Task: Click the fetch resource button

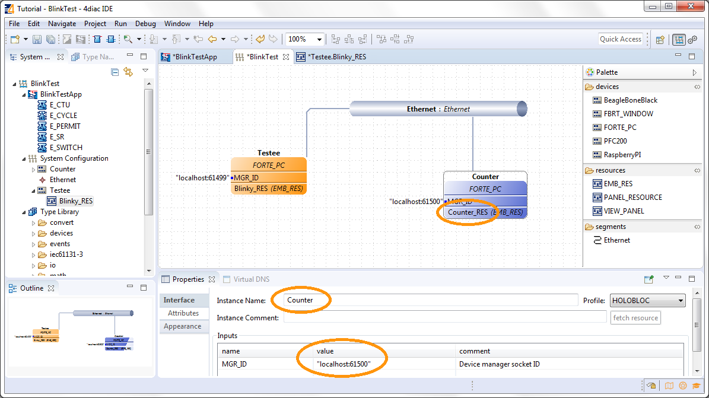Action: 635,318
